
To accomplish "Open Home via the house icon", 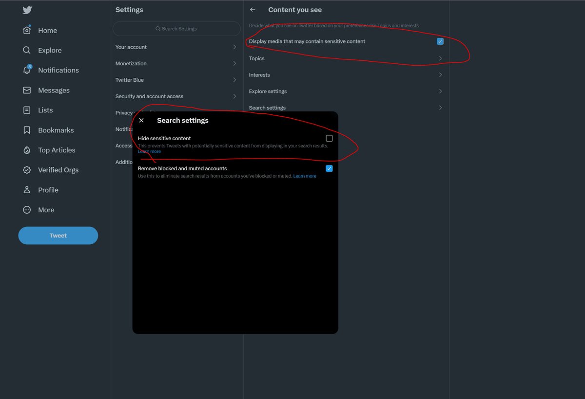I will [27, 30].
